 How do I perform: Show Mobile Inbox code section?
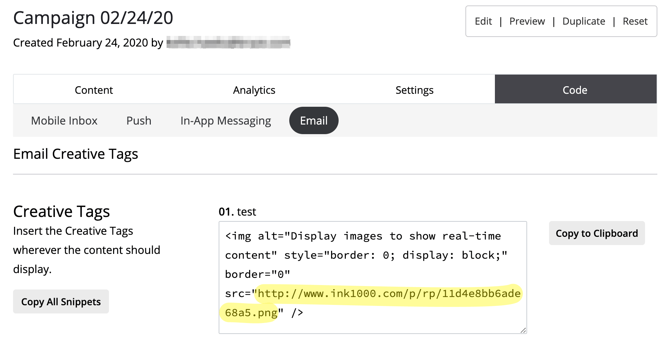click(x=64, y=121)
